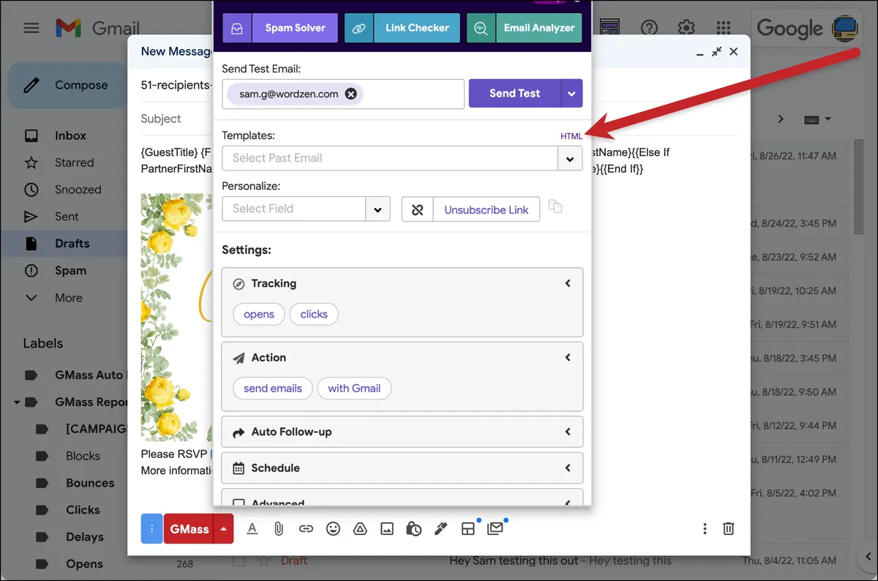
Task: Attach files with the paperclip icon
Action: tap(279, 528)
